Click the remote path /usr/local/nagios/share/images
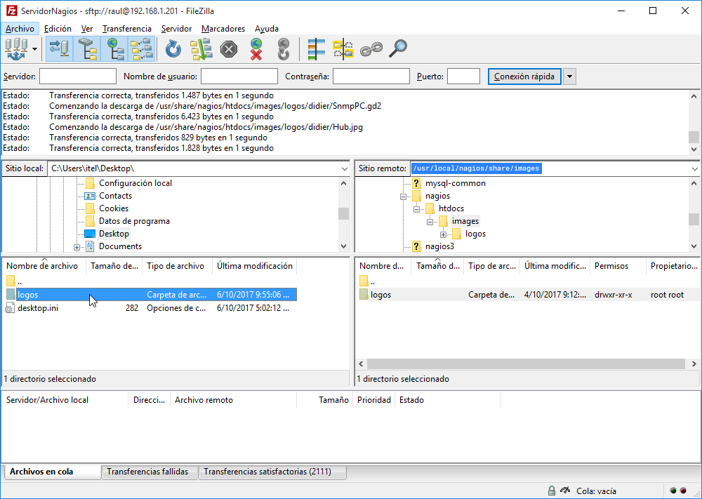The height and width of the screenshot is (499, 702). pos(477,168)
